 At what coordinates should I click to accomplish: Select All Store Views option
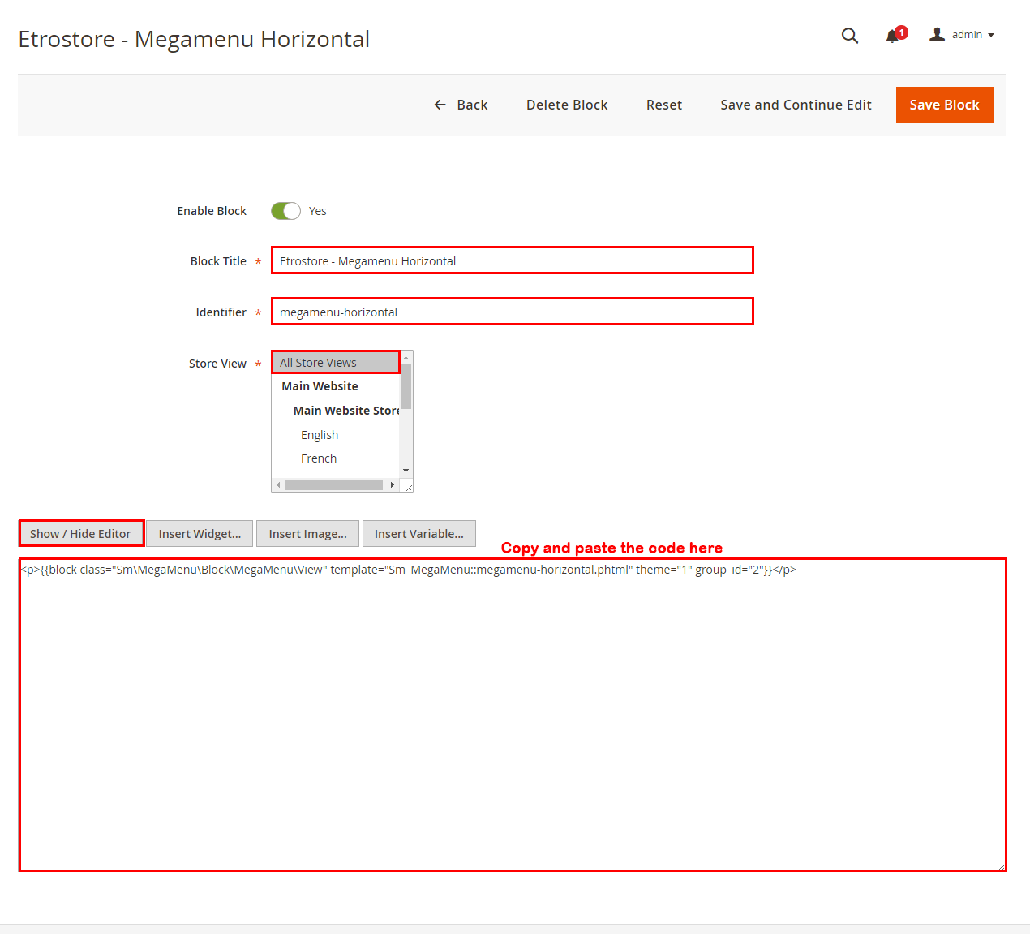tap(335, 363)
